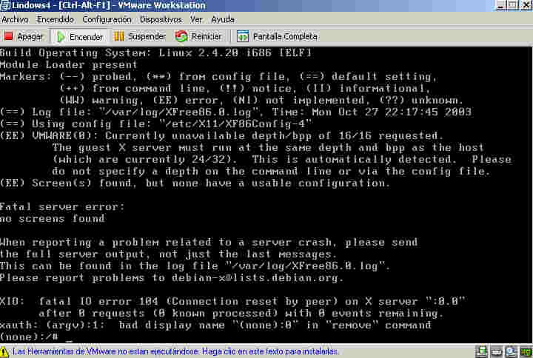Open the Configuración menu
533x358 pixels.
click(x=107, y=20)
